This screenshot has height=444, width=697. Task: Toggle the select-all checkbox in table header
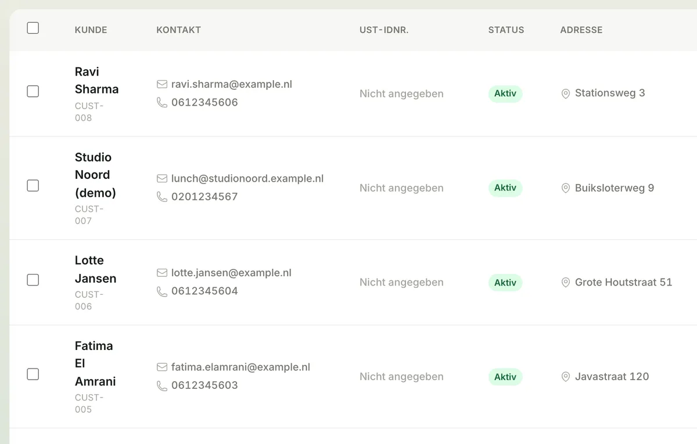(x=33, y=28)
